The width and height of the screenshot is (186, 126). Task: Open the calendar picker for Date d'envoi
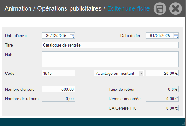pos(72,36)
